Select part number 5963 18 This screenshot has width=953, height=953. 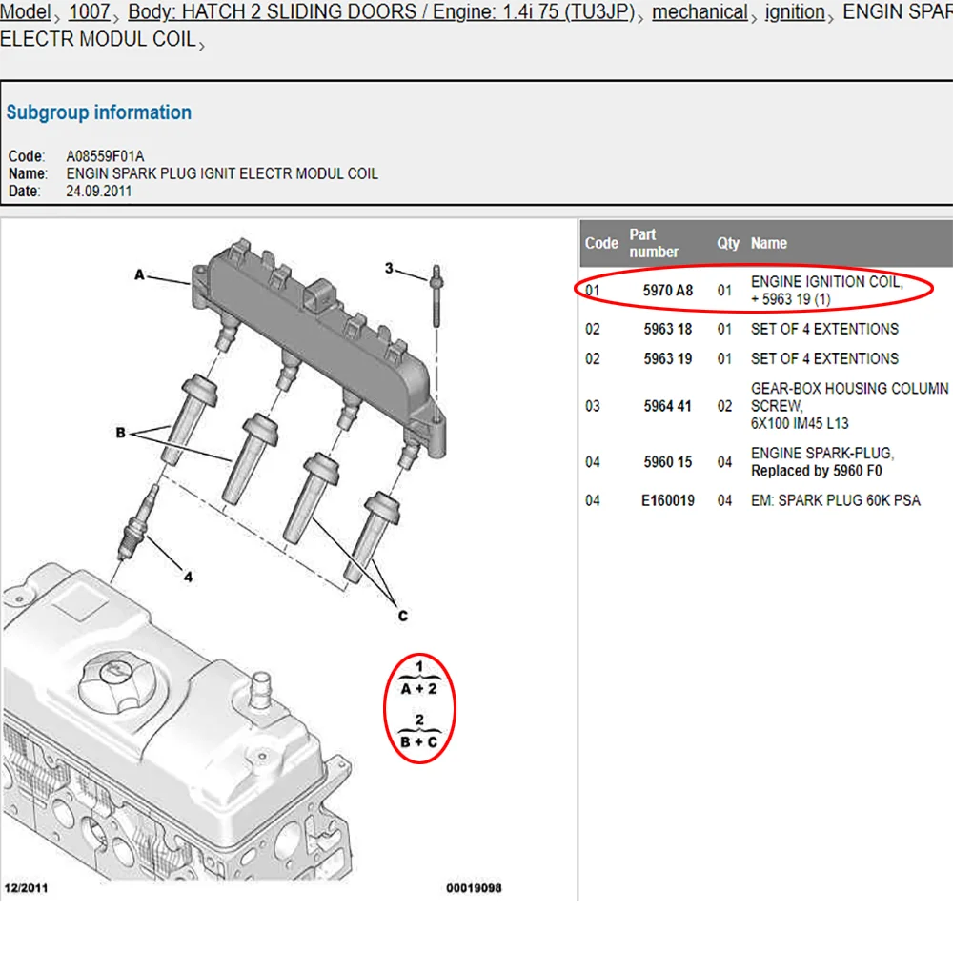(x=667, y=330)
